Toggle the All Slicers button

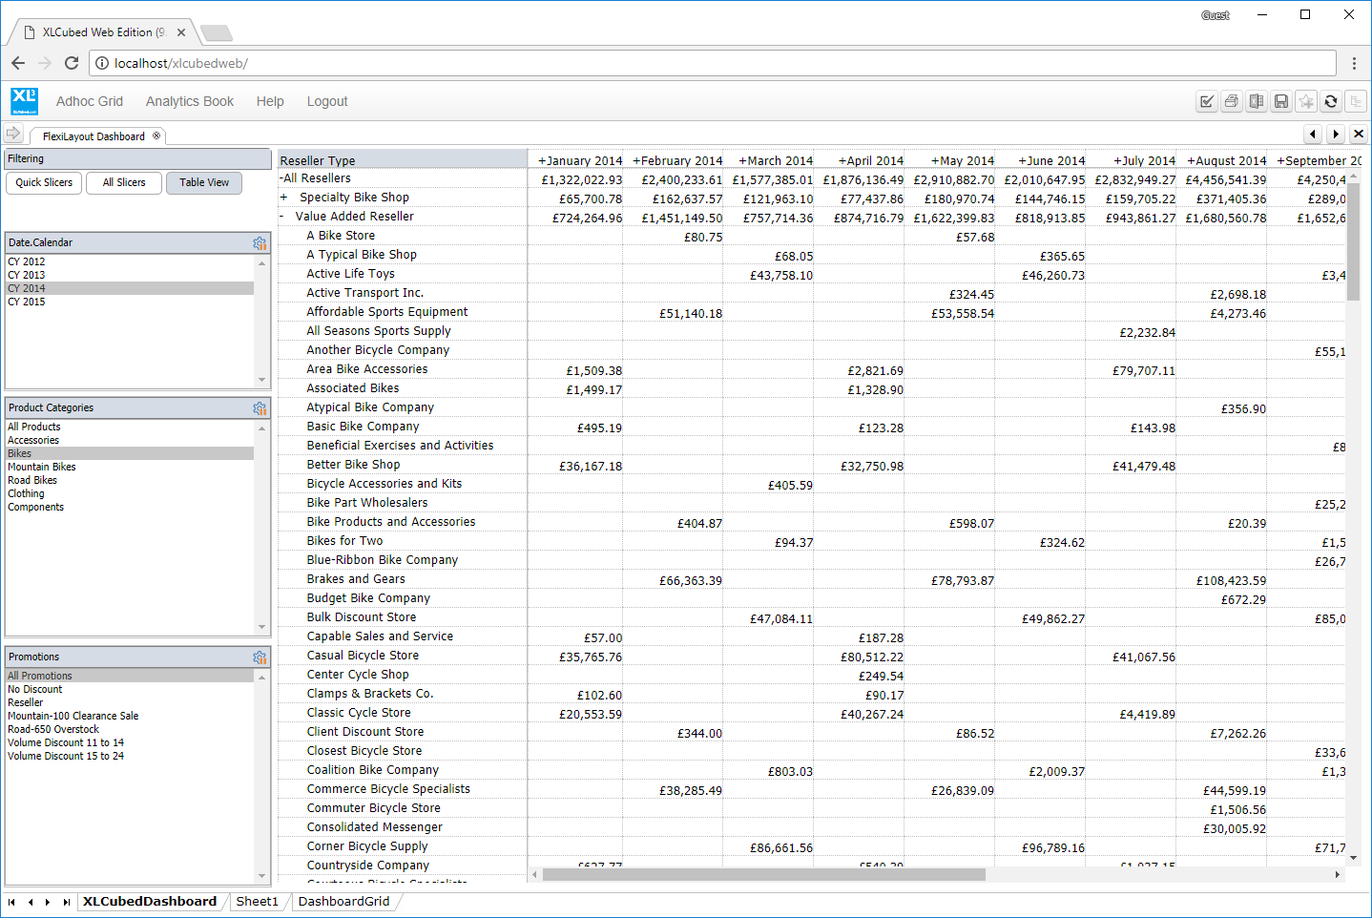(x=124, y=182)
